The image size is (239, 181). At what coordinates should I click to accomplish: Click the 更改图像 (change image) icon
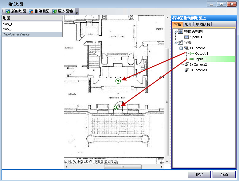pos(54,11)
